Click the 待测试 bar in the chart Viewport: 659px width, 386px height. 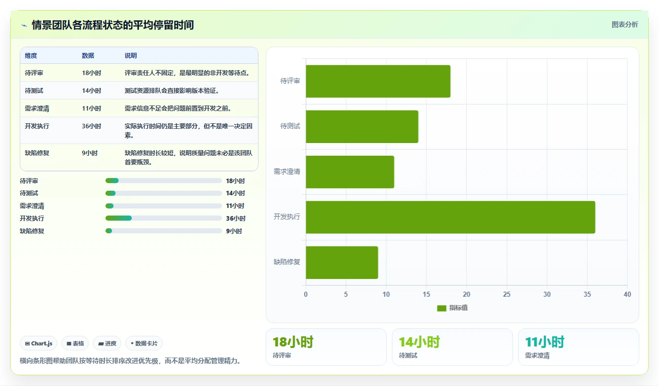[x=362, y=126]
